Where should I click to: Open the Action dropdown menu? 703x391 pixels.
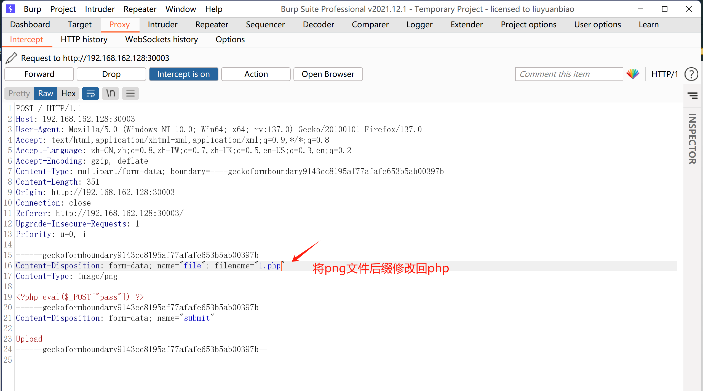[x=256, y=74]
